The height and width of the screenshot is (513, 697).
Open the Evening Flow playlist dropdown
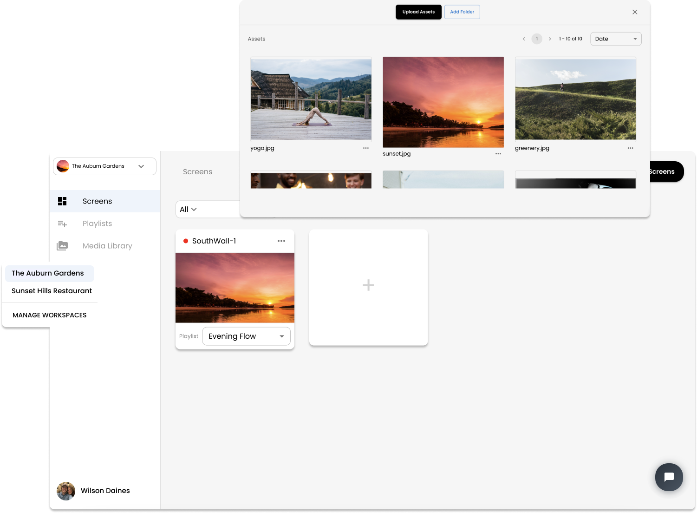[x=247, y=336]
